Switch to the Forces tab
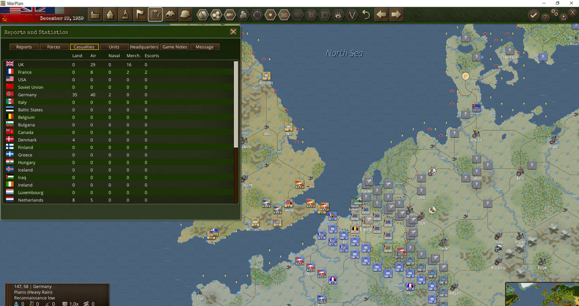 click(x=54, y=47)
